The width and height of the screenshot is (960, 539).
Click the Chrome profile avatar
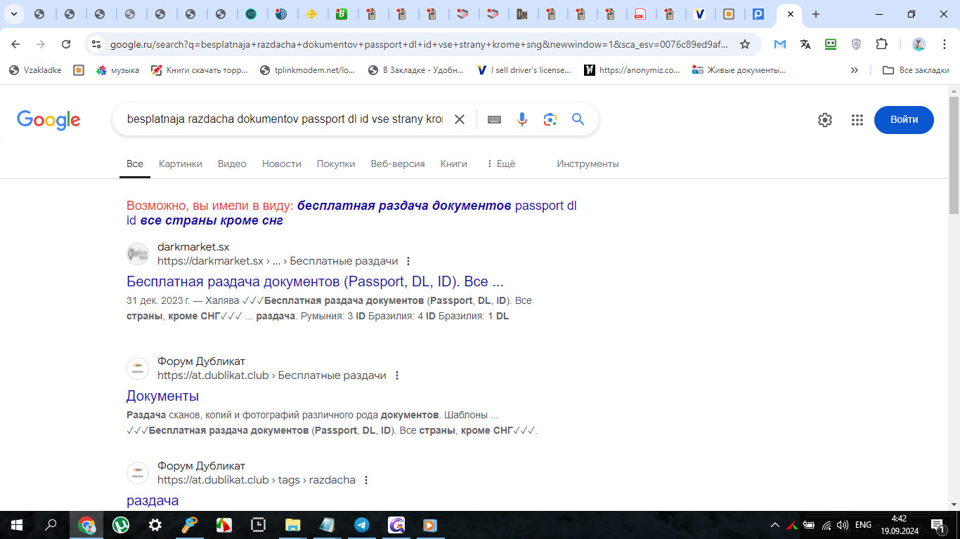coord(919,44)
